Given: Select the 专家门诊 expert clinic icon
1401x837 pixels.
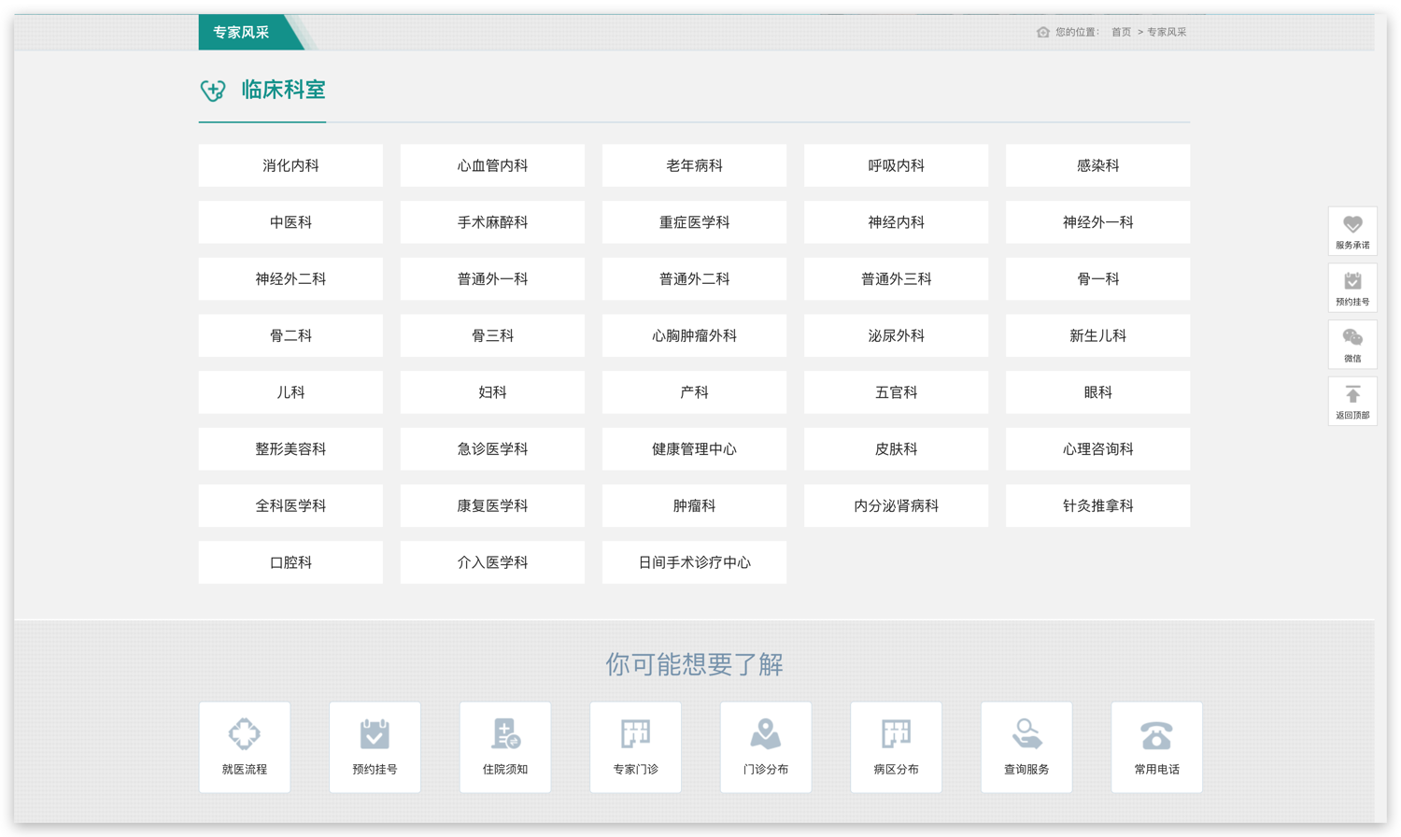Looking at the screenshot, I should coord(635,746).
